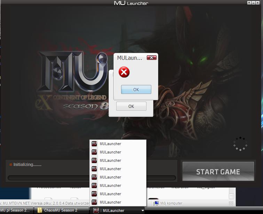
Task: Click the Mój komputer icon in the Explorer status bar
Action: pos(156,203)
